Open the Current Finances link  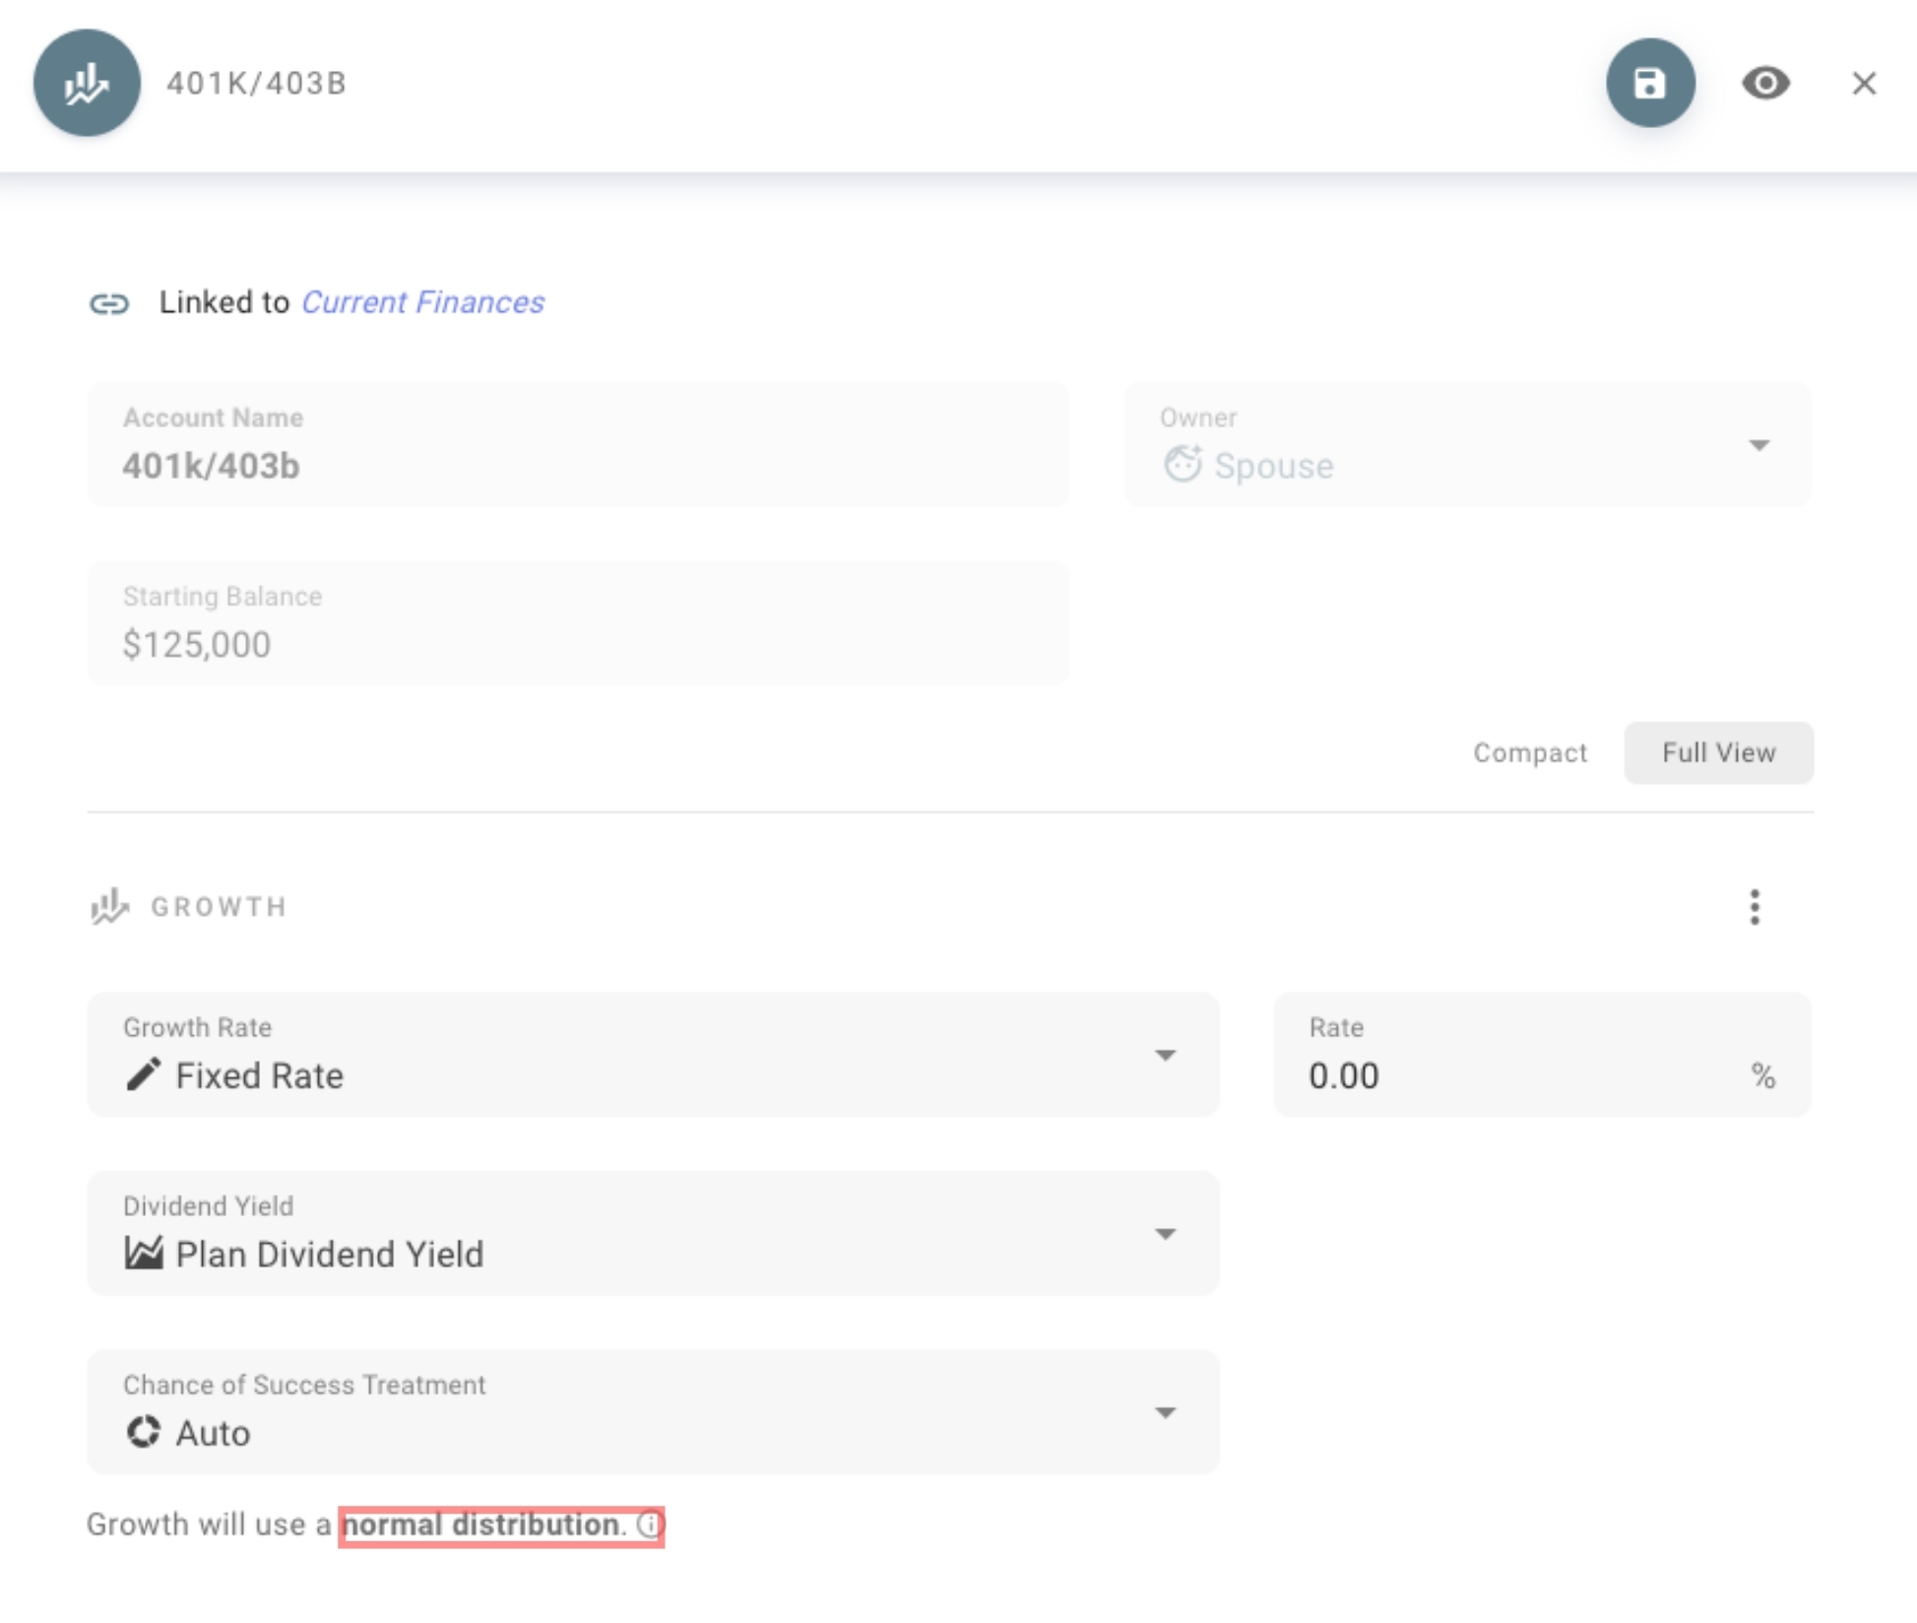422,302
